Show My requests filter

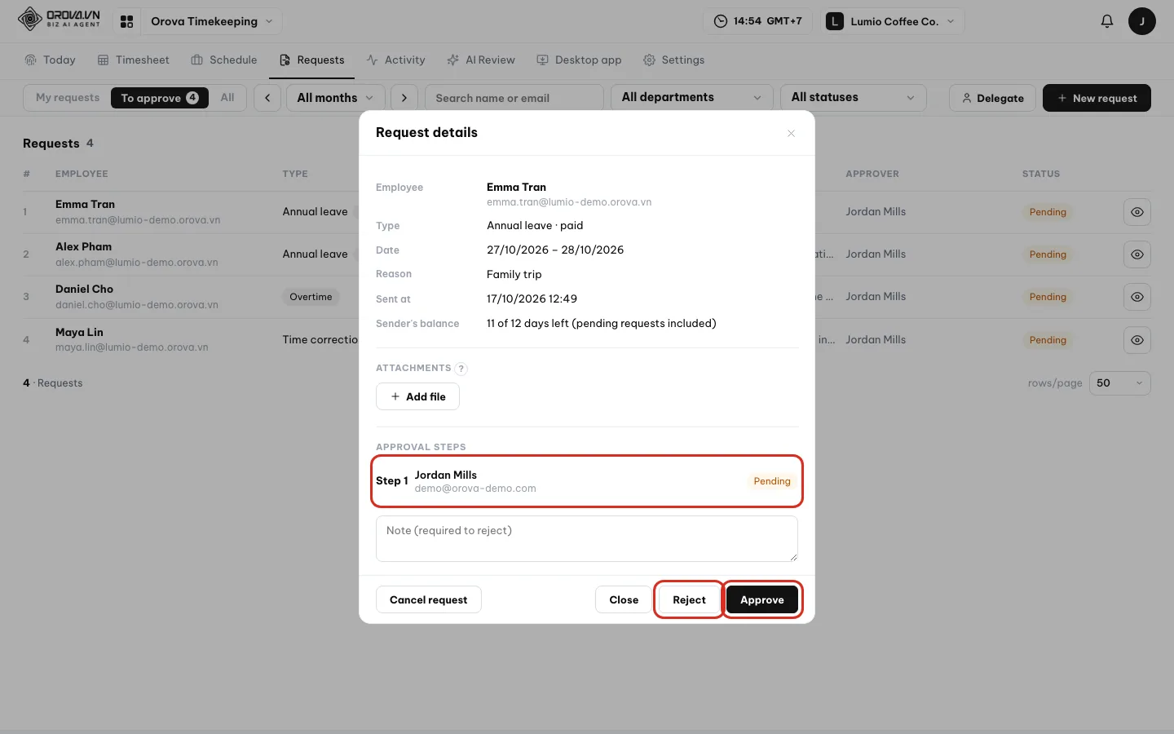pos(68,98)
